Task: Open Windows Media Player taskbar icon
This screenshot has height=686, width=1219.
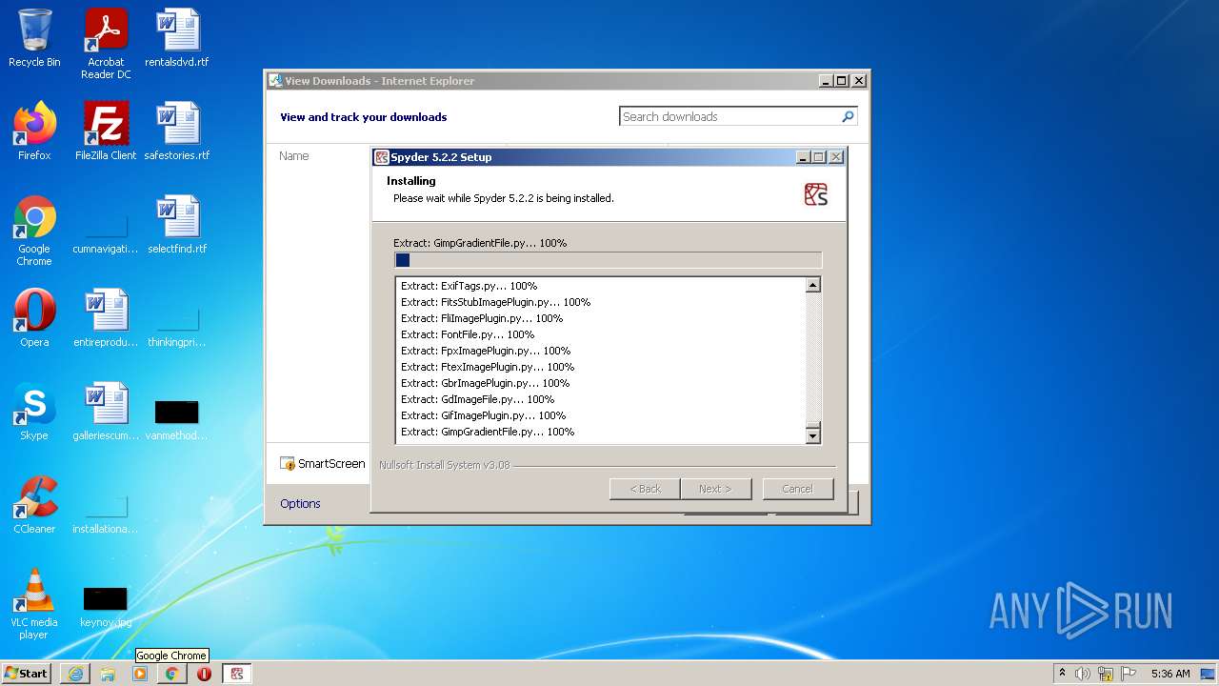Action: (x=140, y=674)
